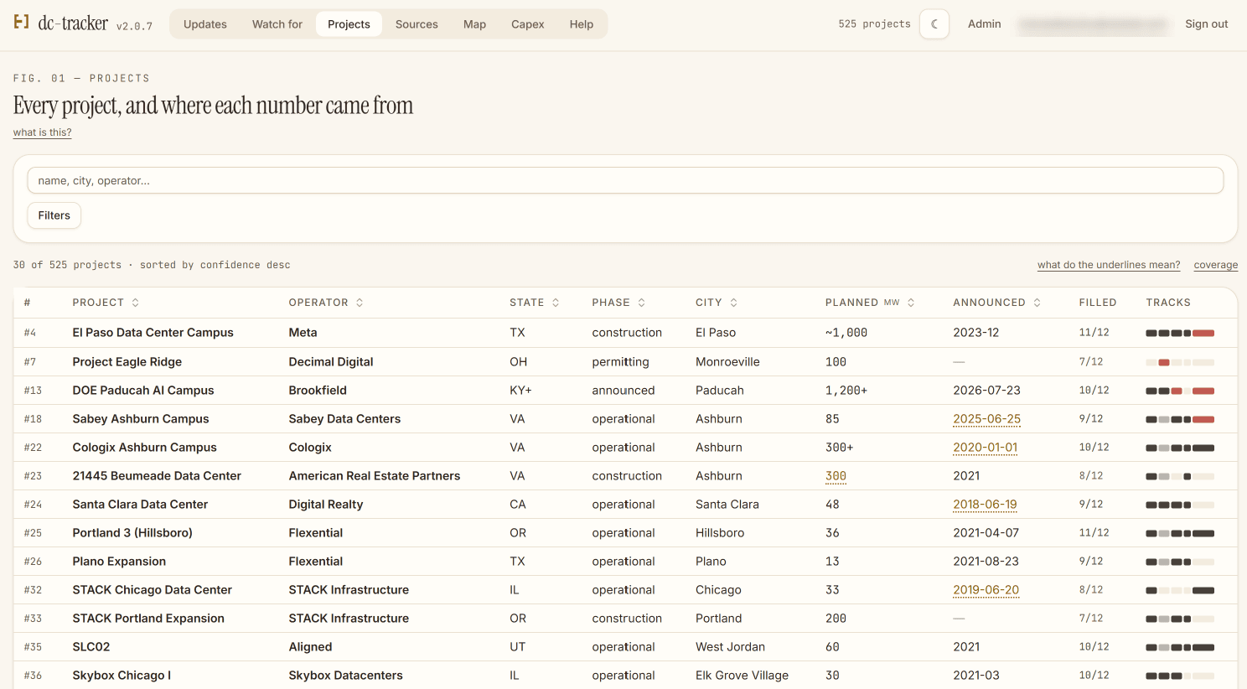Click tracks bar for Project Eagle Ridge
1247x689 pixels.
[1180, 362]
